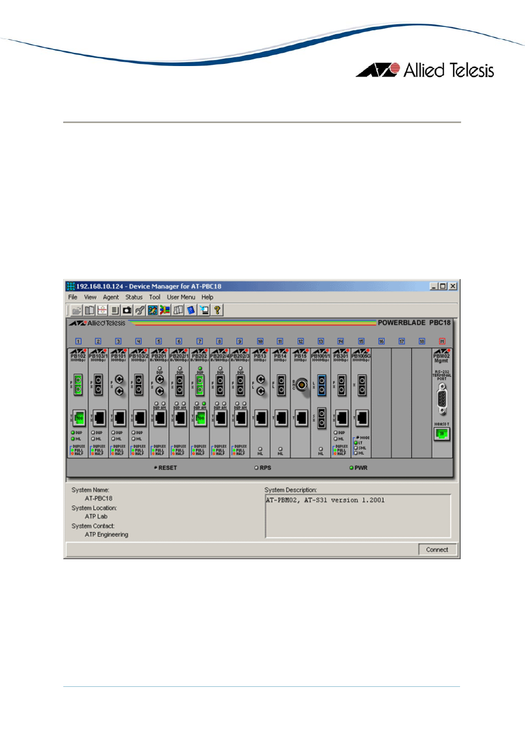The height and width of the screenshot is (743, 525).
Task: Click the PBM02 Mgmt module label
Action: coord(441,358)
